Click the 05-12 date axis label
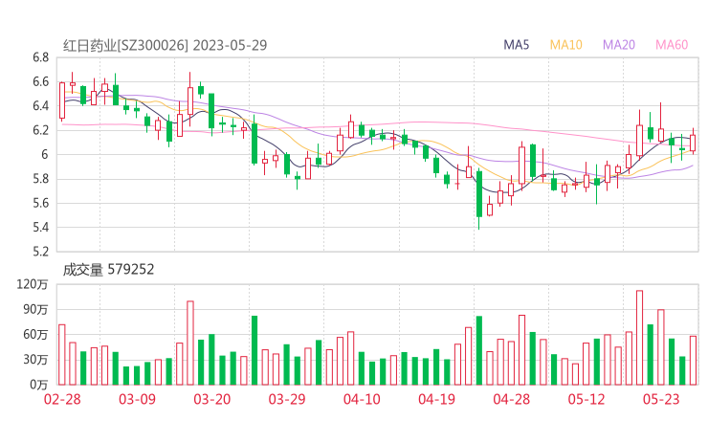Image resolution: width=708 pixels, height=421 pixels. click(x=586, y=399)
